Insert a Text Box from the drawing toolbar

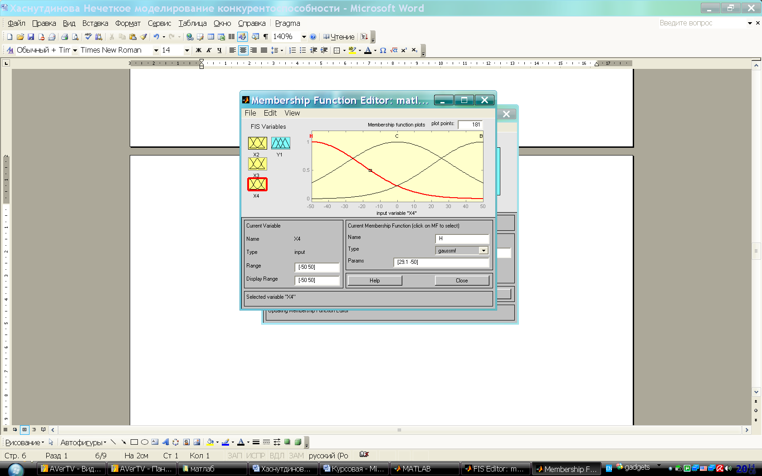155,442
